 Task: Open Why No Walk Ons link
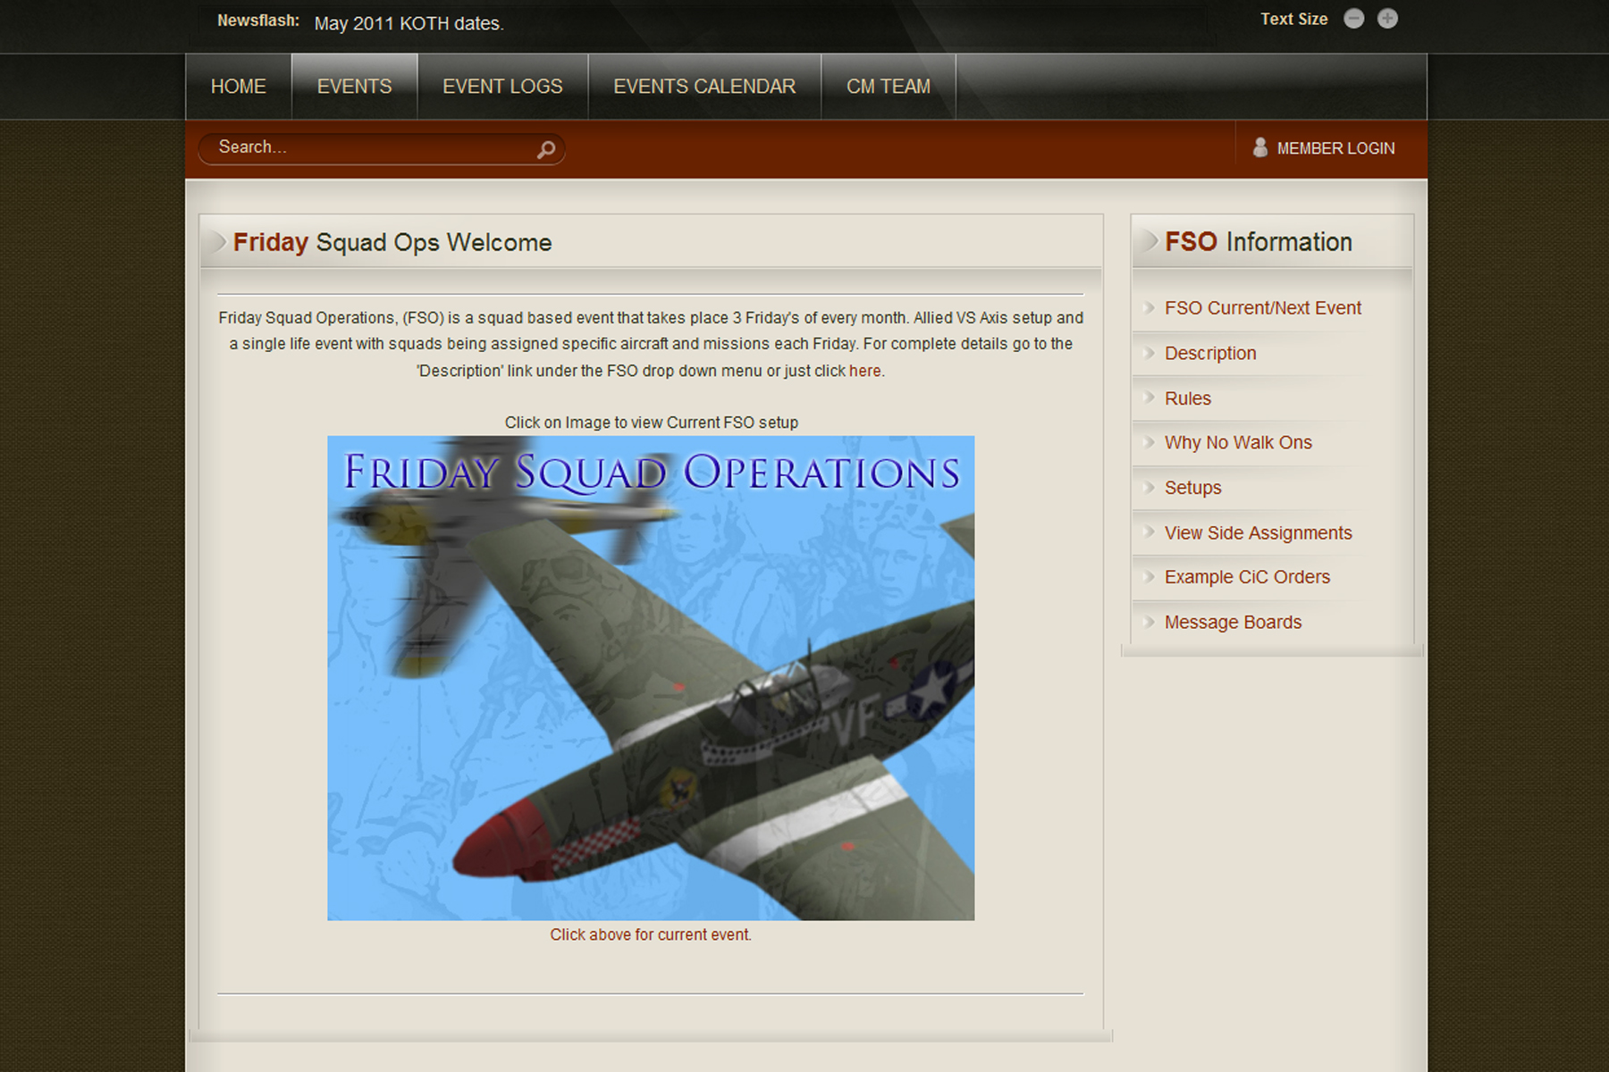click(x=1238, y=443)
